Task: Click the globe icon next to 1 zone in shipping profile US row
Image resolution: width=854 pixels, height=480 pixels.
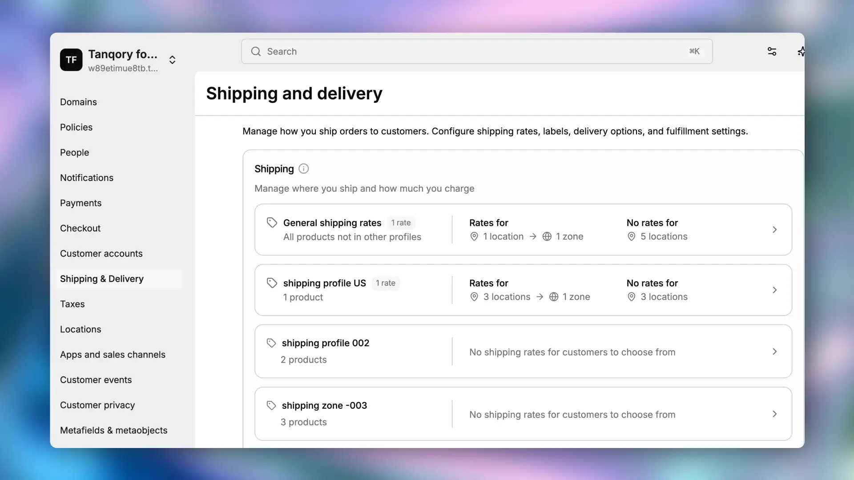Action: click(x=554, y=297)
